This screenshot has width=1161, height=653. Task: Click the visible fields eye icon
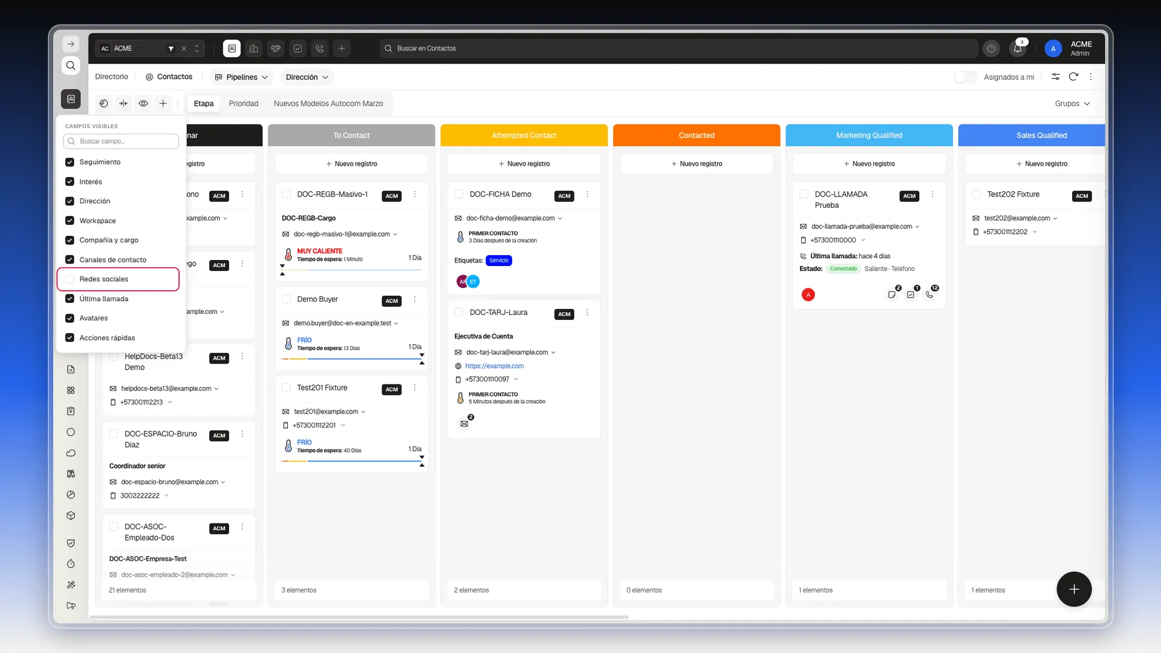[143, 103]
